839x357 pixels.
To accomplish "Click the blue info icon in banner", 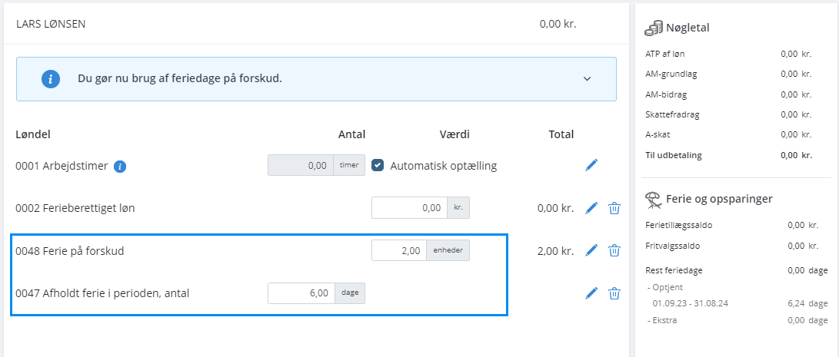I will [x=51, y=79].
